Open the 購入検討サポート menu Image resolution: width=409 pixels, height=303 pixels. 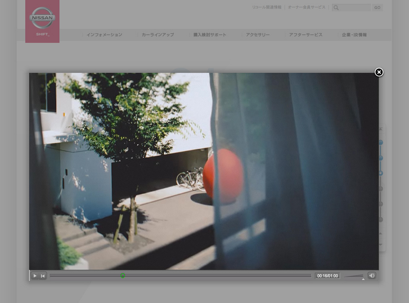click(209, 35)
